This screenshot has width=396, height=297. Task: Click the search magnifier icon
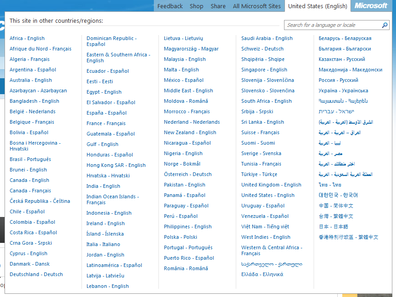(x=385, y=25)
